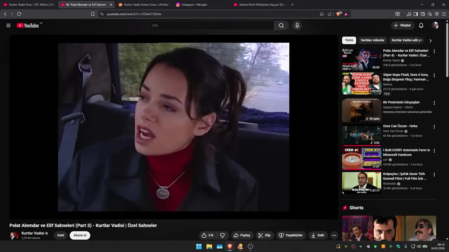
Task: Open Kurtlar Vadisi channel avatar
Action: click(x=14, y=235)
